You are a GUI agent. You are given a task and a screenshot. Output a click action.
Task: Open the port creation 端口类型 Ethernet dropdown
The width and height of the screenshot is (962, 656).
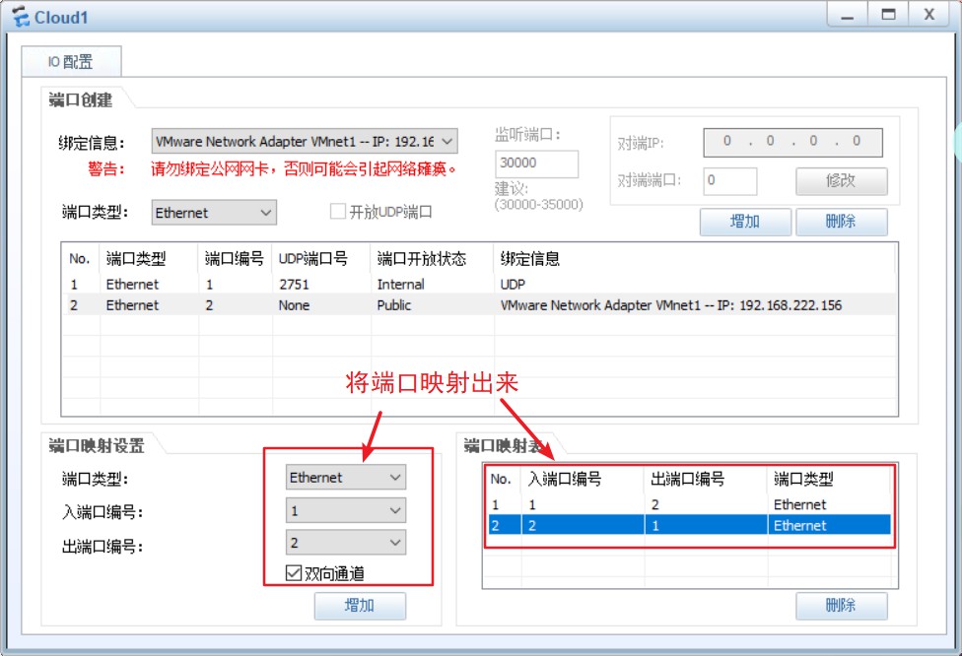pyautogui.click(x=214, y=213)
